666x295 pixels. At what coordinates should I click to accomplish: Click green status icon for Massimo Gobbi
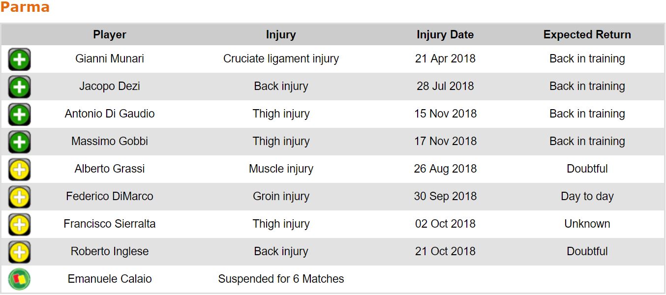tap(19, 142)
